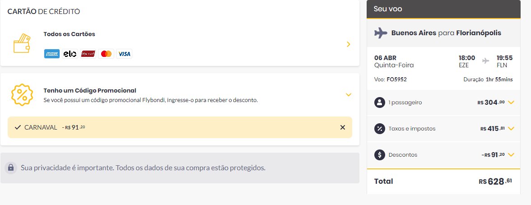Open Todos os Cartões with right arrow
This screenshot has height=205, width=531.
pos(349,44)
